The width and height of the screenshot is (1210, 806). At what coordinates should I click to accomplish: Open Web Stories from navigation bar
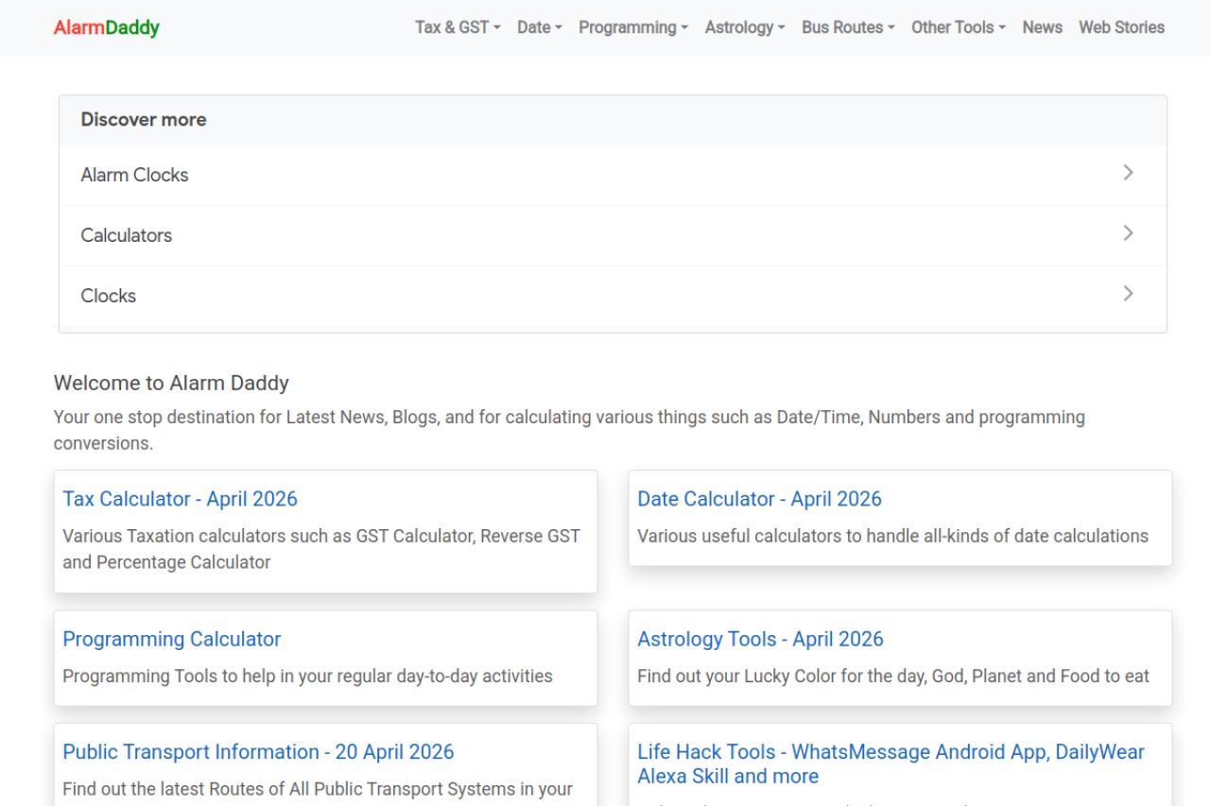[x=1121, y=27]
